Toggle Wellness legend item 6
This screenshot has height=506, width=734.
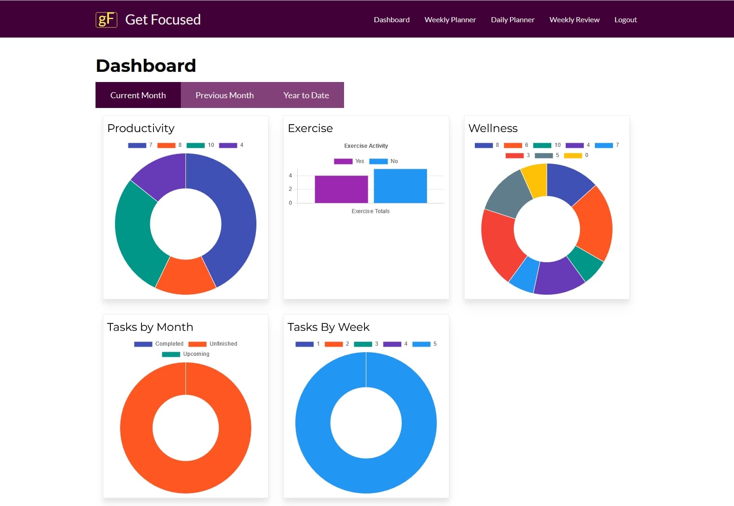coord(516,145)
